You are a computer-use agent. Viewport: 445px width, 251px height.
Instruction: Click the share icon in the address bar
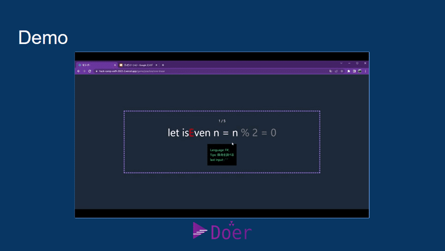coord(337,71)
